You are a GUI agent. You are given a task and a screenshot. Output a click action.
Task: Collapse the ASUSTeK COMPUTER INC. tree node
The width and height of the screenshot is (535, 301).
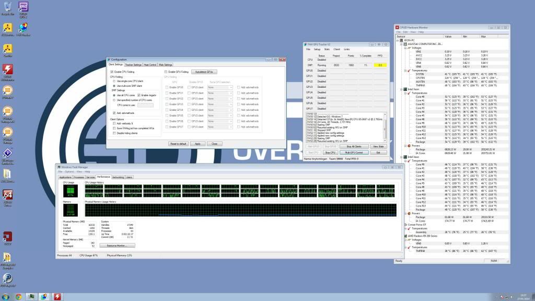pos(402,44)
